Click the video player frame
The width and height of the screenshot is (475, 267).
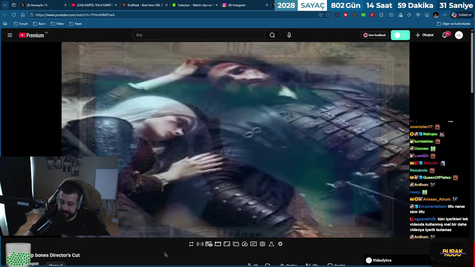tap(235, 139)
